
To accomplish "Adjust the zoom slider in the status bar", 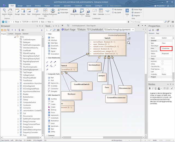I will pyautogui.click(x=141, y=140).
